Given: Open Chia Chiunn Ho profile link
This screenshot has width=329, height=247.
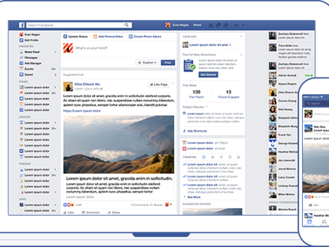Looking at the screenshot, I should [87, 84].
